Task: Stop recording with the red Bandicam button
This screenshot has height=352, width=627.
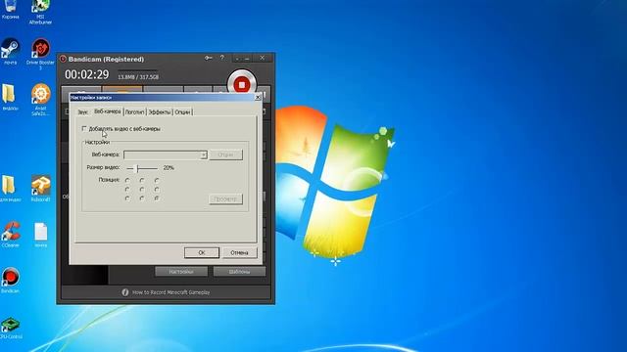Action: pyautogui.click(x=242, y=84)
